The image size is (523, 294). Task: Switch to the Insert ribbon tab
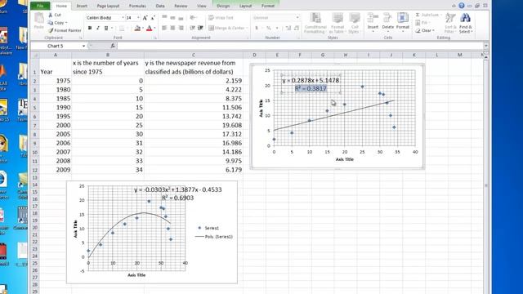82,6
